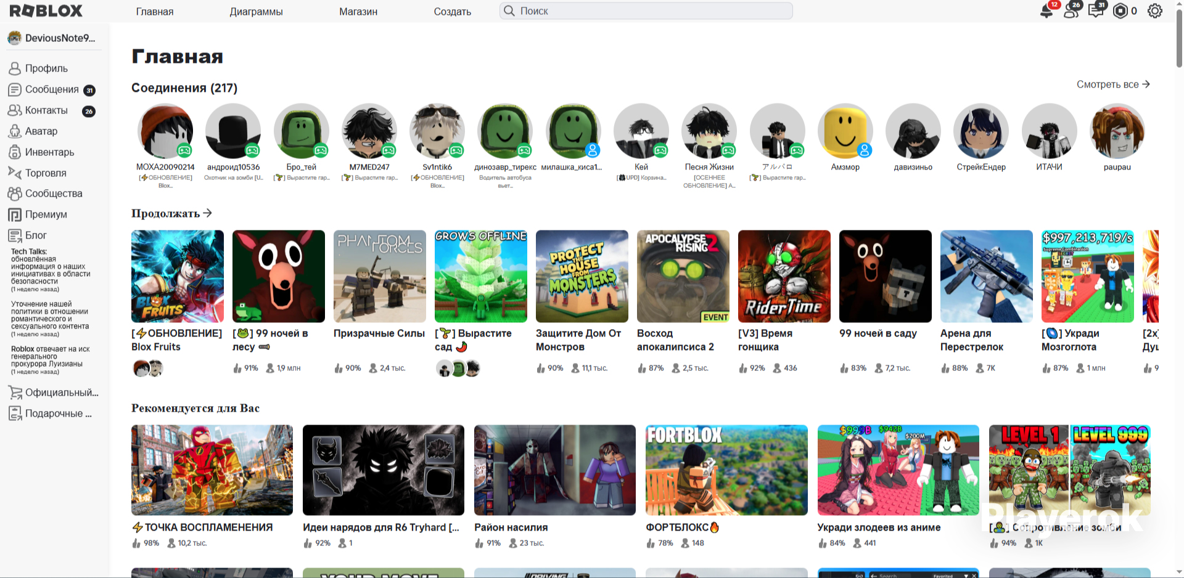The width and height of the screenshot is (1184, 578).
Task: Open the ТОЧКА ВОСПЛАМЕНЕНИЯ game thumbnail
Action: [x=212, y=470]
